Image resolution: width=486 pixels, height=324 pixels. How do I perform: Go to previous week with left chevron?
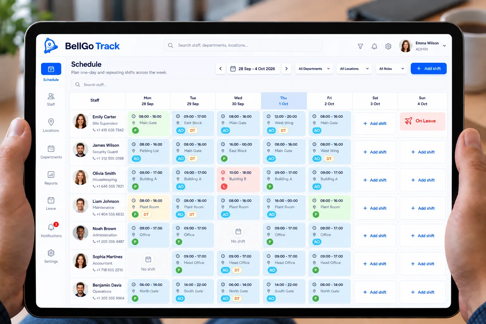(221, 69)
